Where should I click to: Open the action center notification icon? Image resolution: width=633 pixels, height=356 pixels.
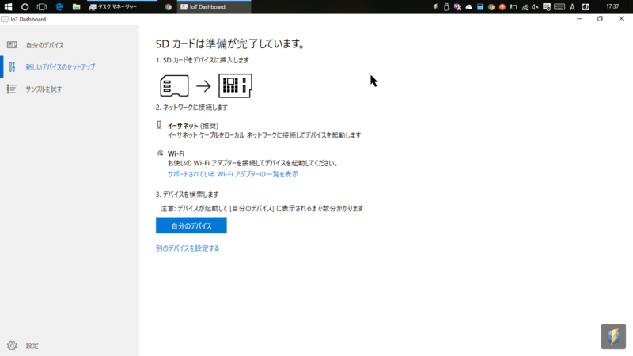tap(547, 7)
